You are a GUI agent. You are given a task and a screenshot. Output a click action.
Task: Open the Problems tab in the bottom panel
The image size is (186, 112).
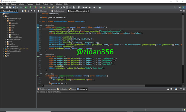43,89
